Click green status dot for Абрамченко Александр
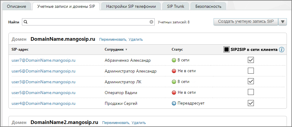The height and width of the screenshot is (127, 292). (x=174, y=60)
